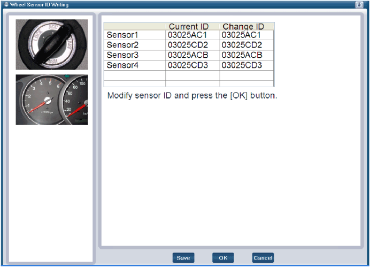Click the window control icon in title bar

(359, 4)
